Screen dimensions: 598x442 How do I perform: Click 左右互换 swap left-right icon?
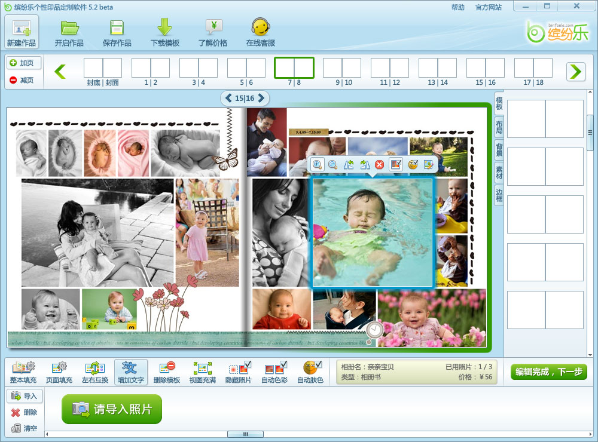[x=95, y=372]
